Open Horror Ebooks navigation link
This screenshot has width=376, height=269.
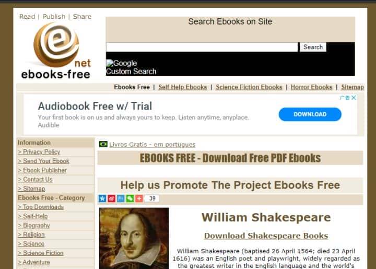(x=311, y=87)
